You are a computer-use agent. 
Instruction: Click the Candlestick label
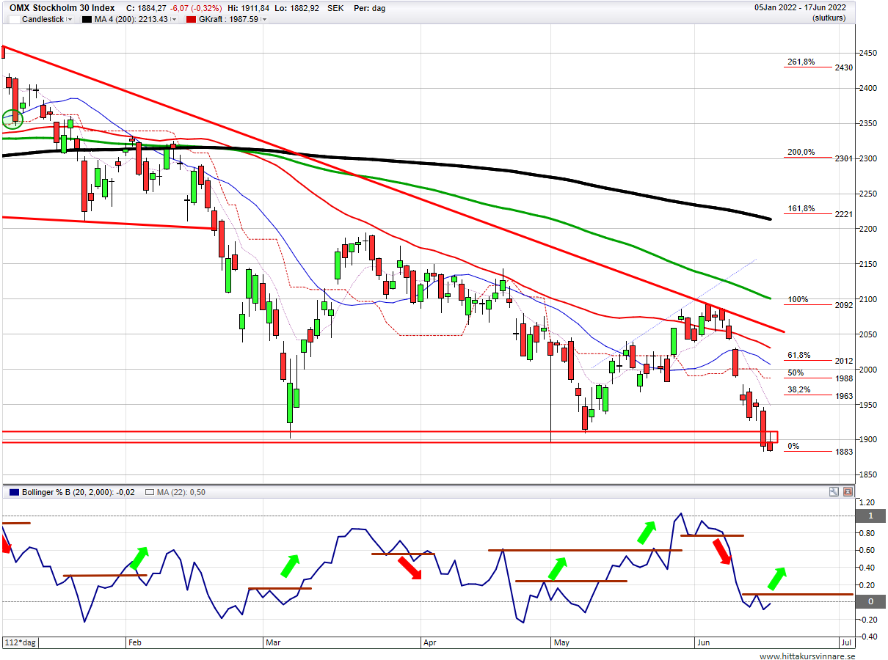[43, 19]
